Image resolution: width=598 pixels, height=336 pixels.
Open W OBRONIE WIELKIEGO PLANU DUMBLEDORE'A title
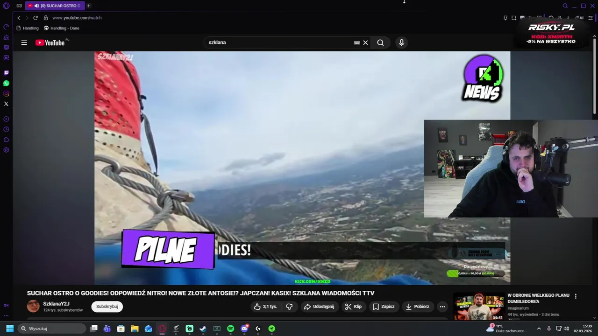pos(538,298)
